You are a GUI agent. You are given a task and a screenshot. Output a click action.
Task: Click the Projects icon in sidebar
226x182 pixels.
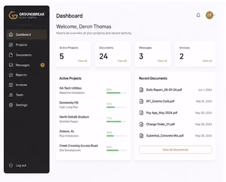[x=11, y=45]
